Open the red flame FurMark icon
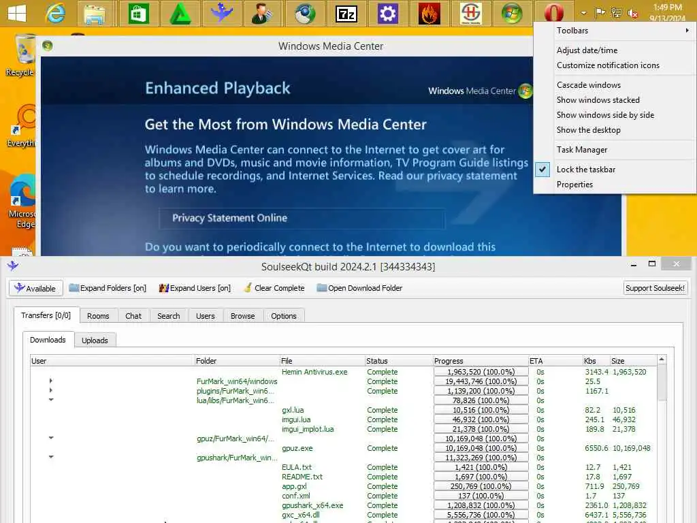 click(429, 14)
